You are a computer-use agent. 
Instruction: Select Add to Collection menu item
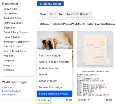49,68
